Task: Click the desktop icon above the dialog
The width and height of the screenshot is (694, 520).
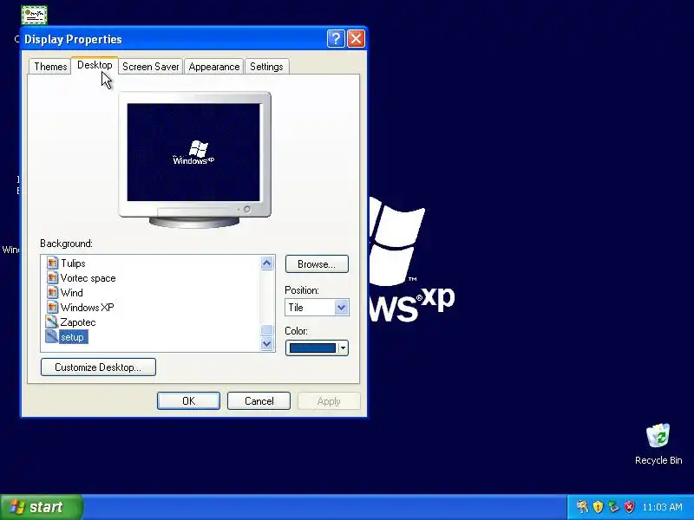Action: (x=34, y=15)
